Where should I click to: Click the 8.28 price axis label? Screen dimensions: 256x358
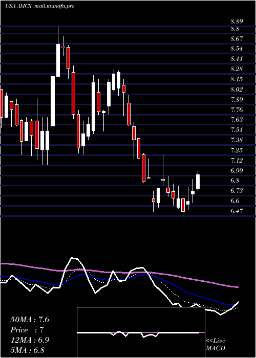(237, 69)
